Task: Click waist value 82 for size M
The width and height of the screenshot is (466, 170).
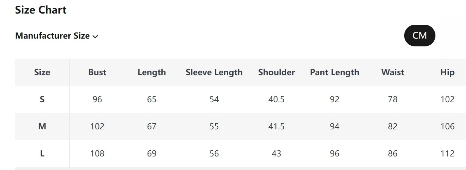Action: pyautogui.click(x=393, y=126)
